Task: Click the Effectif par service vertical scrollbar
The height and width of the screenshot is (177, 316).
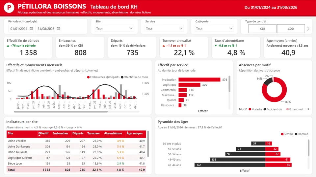Action: [229, 84]
